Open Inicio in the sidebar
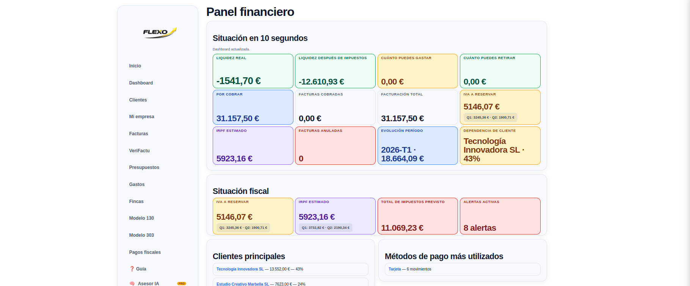Image resolution: width=690 pixels, height=286 pixels. coord(135,66)
